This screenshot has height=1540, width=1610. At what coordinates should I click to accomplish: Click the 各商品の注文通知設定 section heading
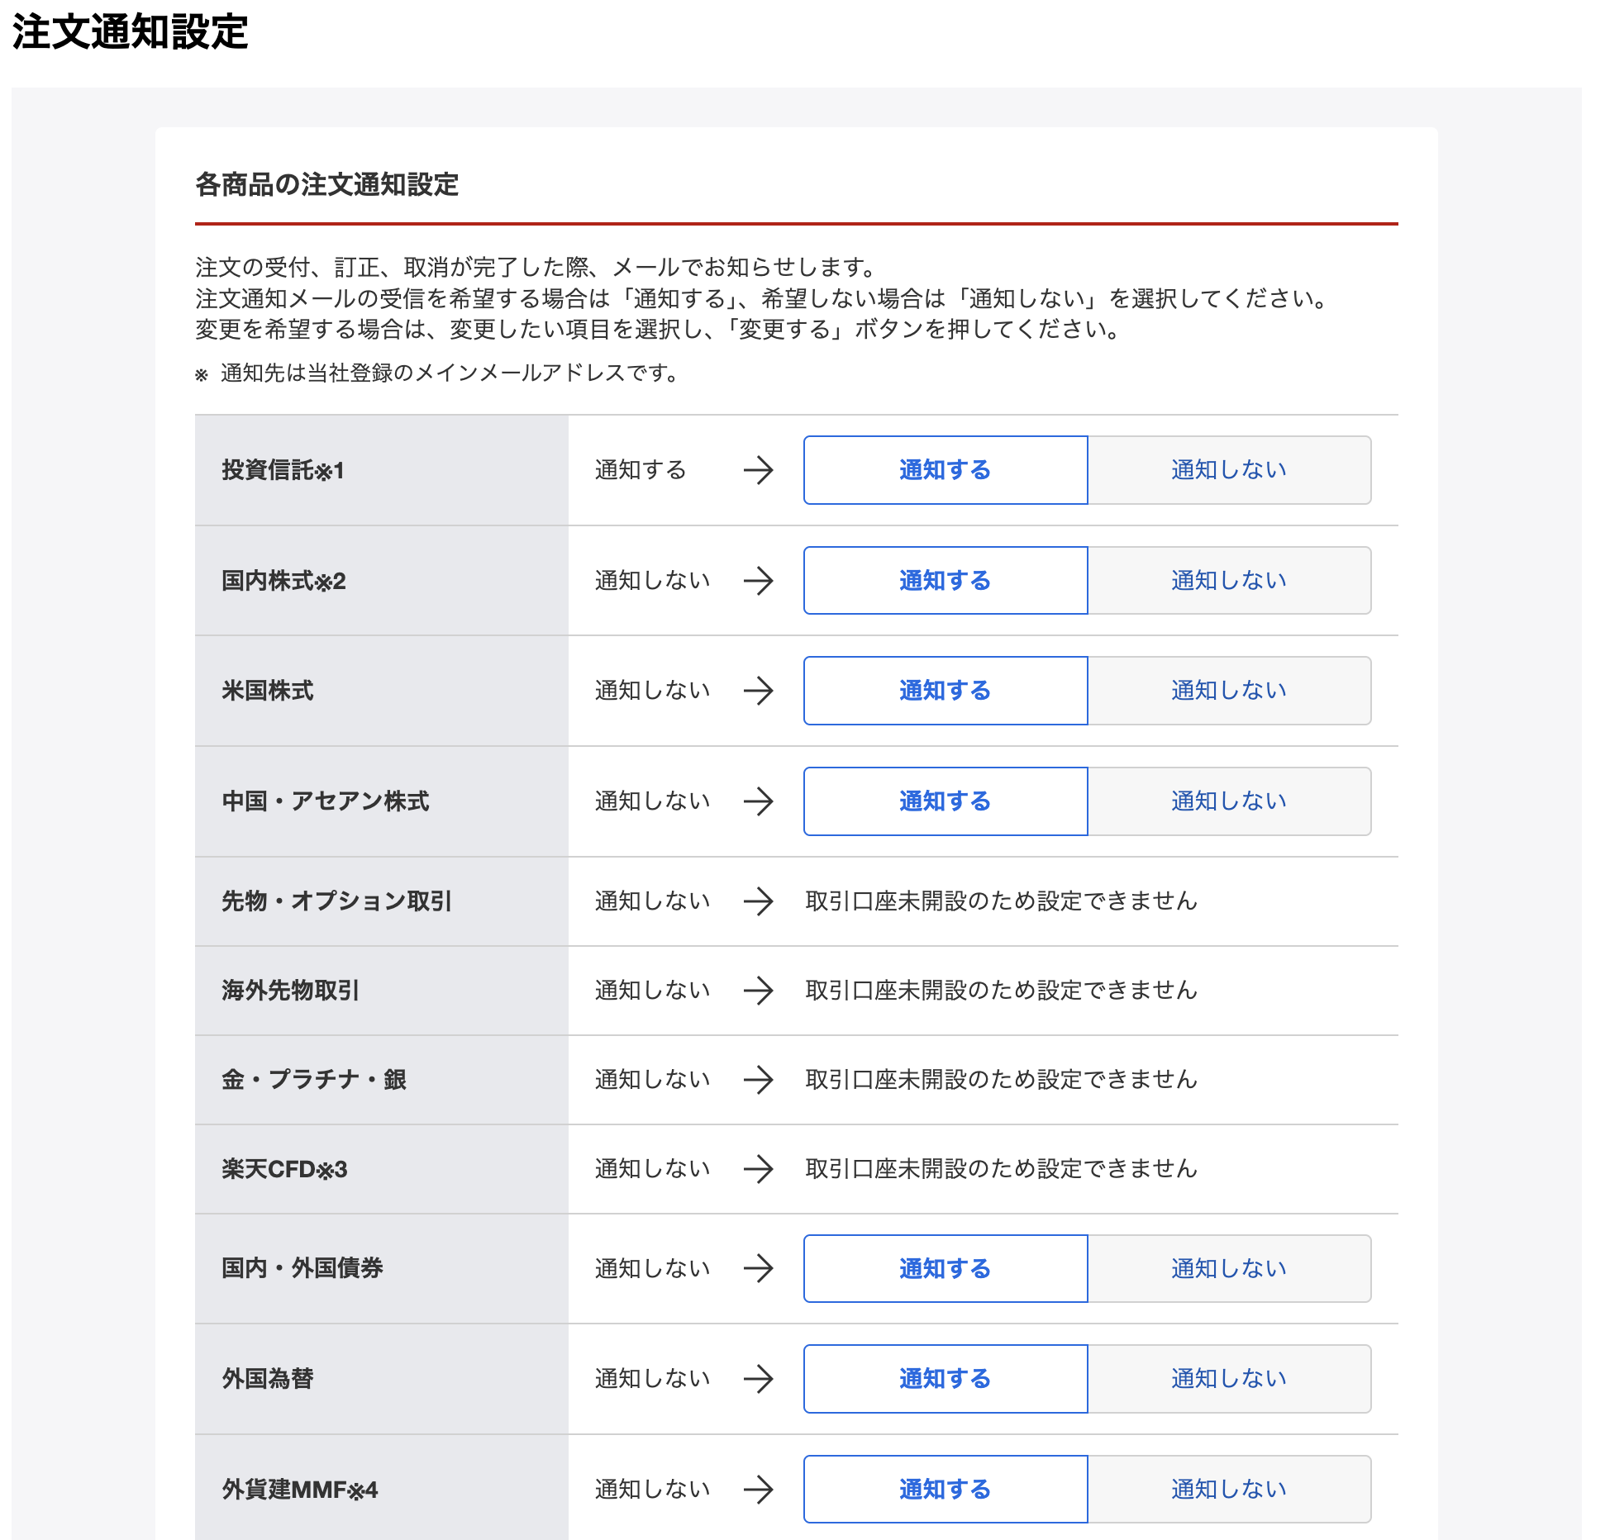[x=326, y=184]
